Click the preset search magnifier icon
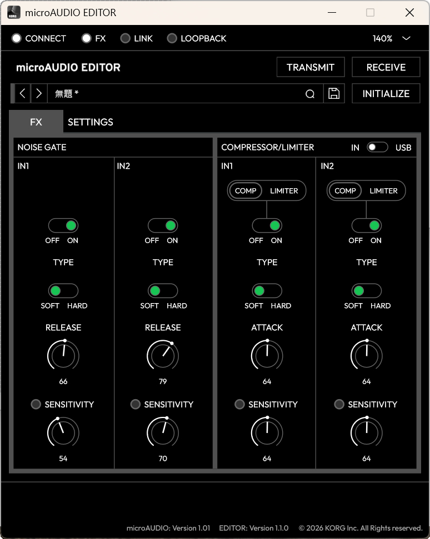 click(310, 94)
